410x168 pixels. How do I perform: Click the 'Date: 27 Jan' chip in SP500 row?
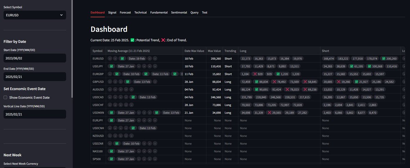pos(126,159)
